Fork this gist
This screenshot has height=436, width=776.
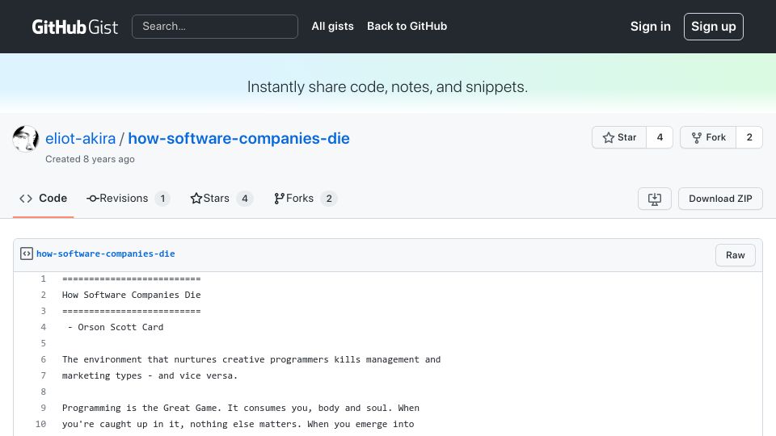coord(708,137)
